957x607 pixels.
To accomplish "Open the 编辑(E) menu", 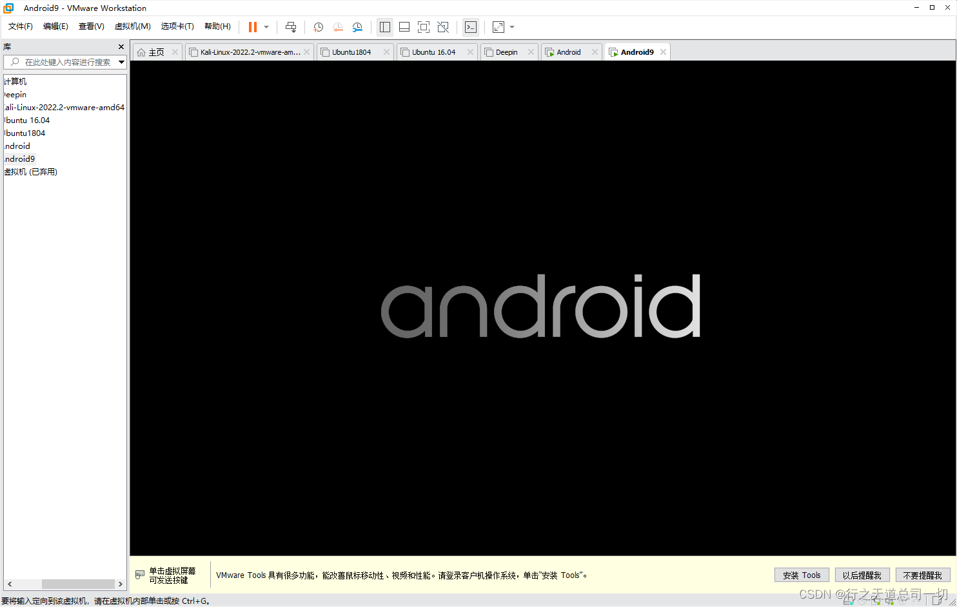I will (x=55, y=26).
